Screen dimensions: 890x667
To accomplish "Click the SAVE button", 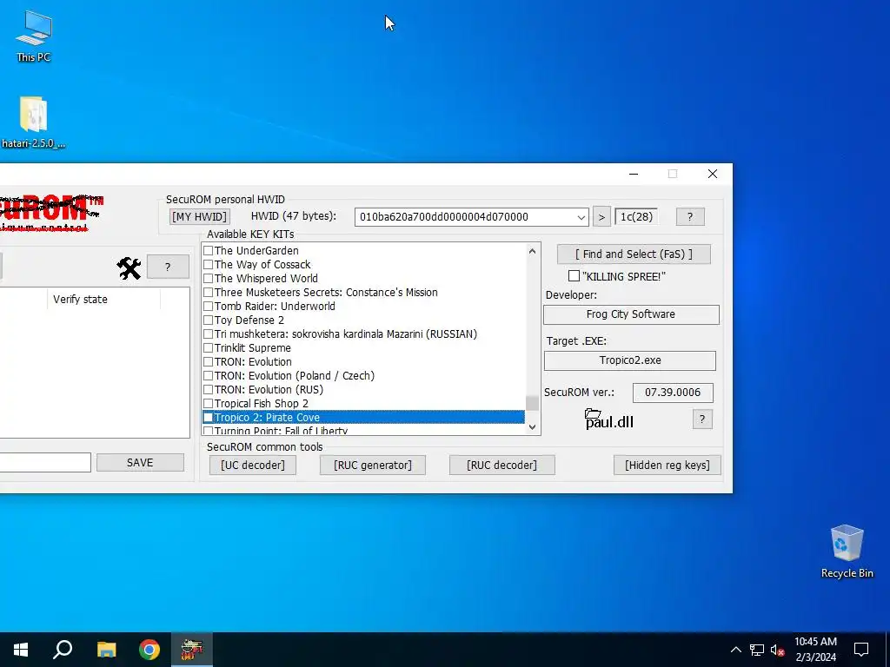I will click(x=140, y=463).
